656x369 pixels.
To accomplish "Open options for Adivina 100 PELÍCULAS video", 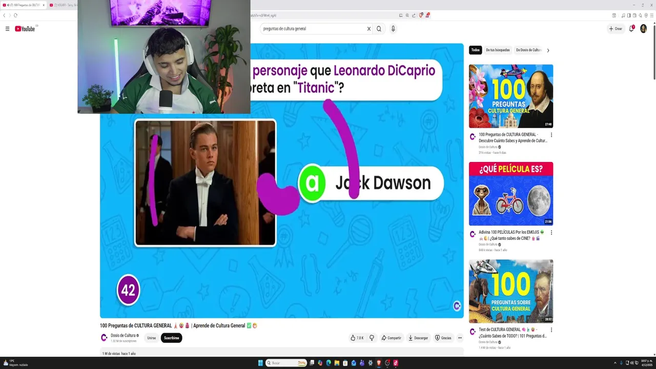I will click(551, 232).
